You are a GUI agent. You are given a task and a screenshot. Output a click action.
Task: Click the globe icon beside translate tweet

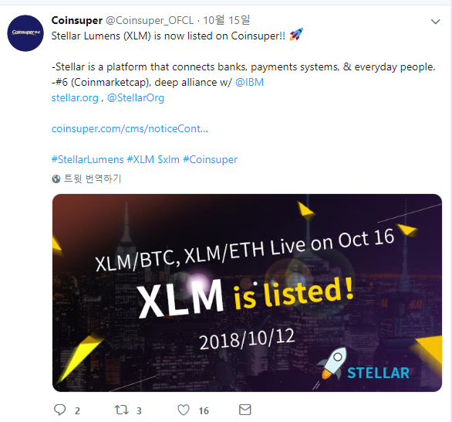click(56, 179)
